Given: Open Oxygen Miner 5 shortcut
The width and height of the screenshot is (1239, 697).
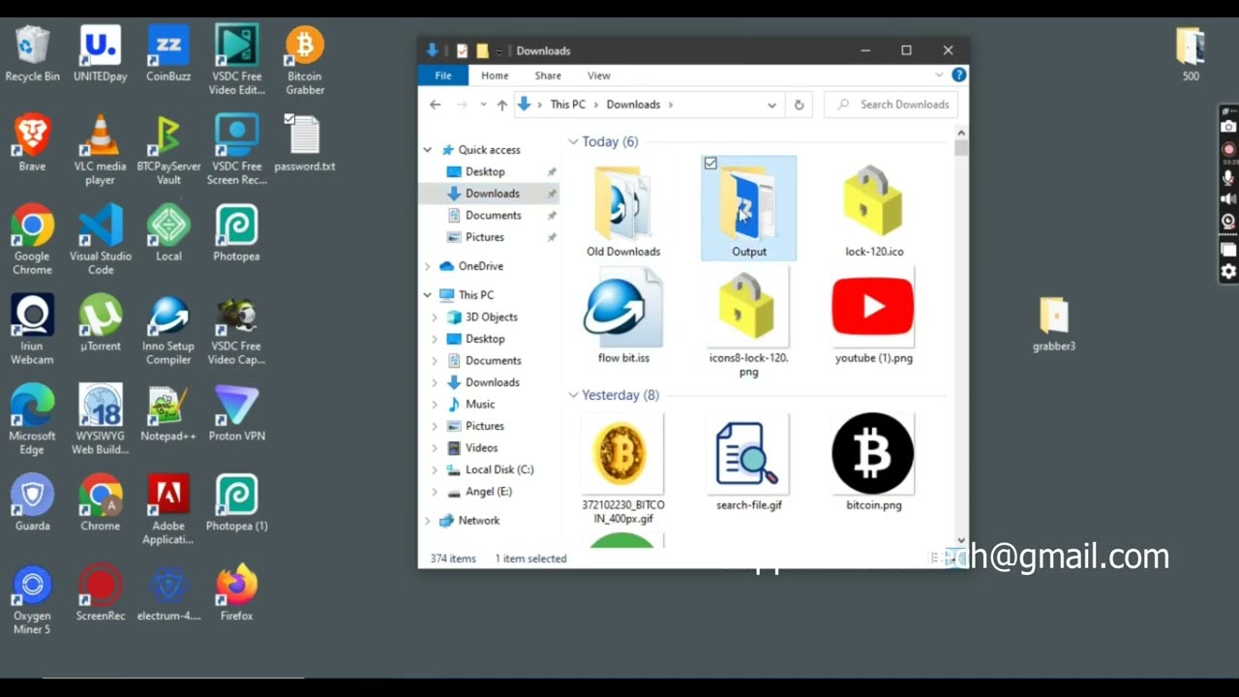Looking at the screenshot, I should pyautogui.click(x=32, y=599).
